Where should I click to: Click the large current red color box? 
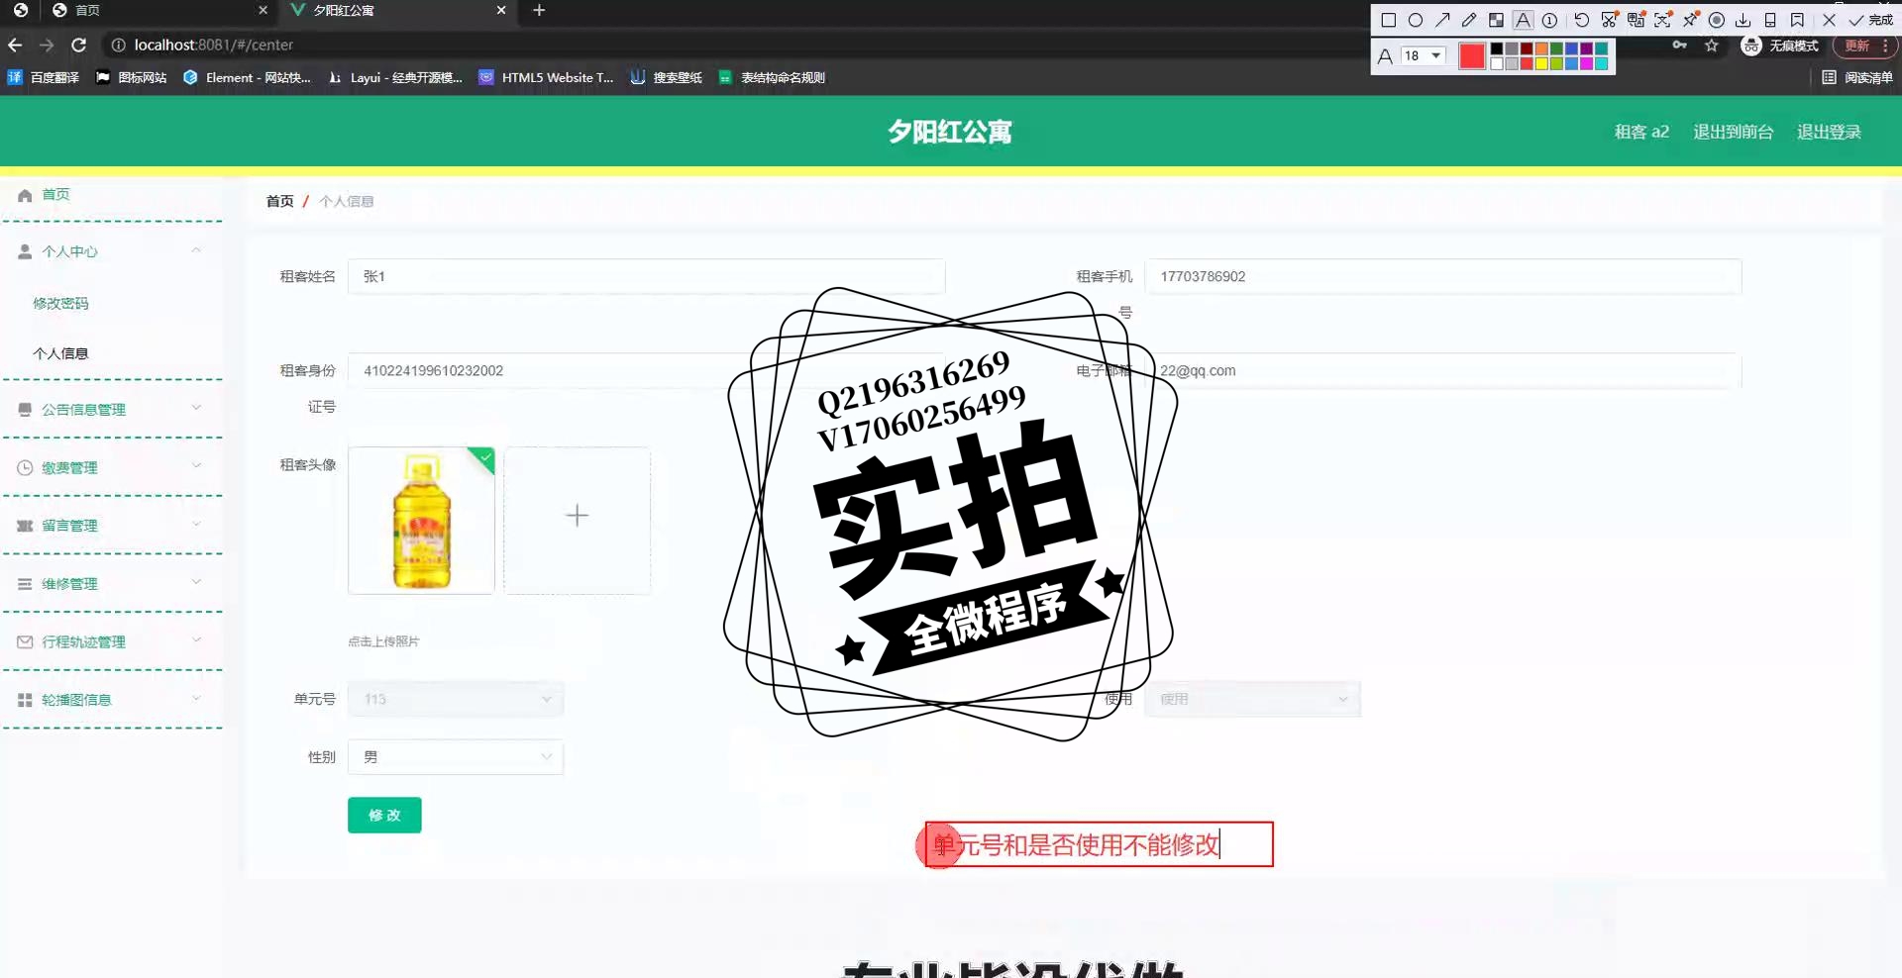(1472, 56)
